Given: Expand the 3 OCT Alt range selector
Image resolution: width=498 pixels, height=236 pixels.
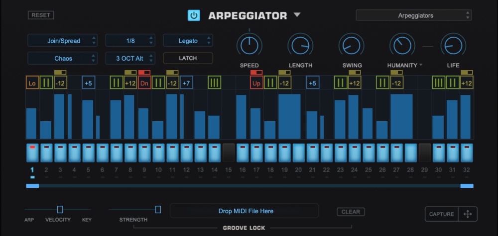Looking at the screenshot, I should (130, 58).
